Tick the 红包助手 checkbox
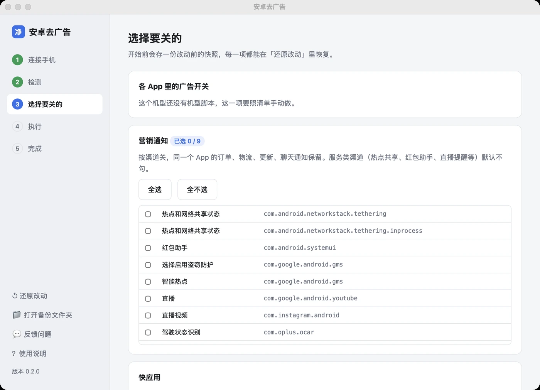 [148, 248]
